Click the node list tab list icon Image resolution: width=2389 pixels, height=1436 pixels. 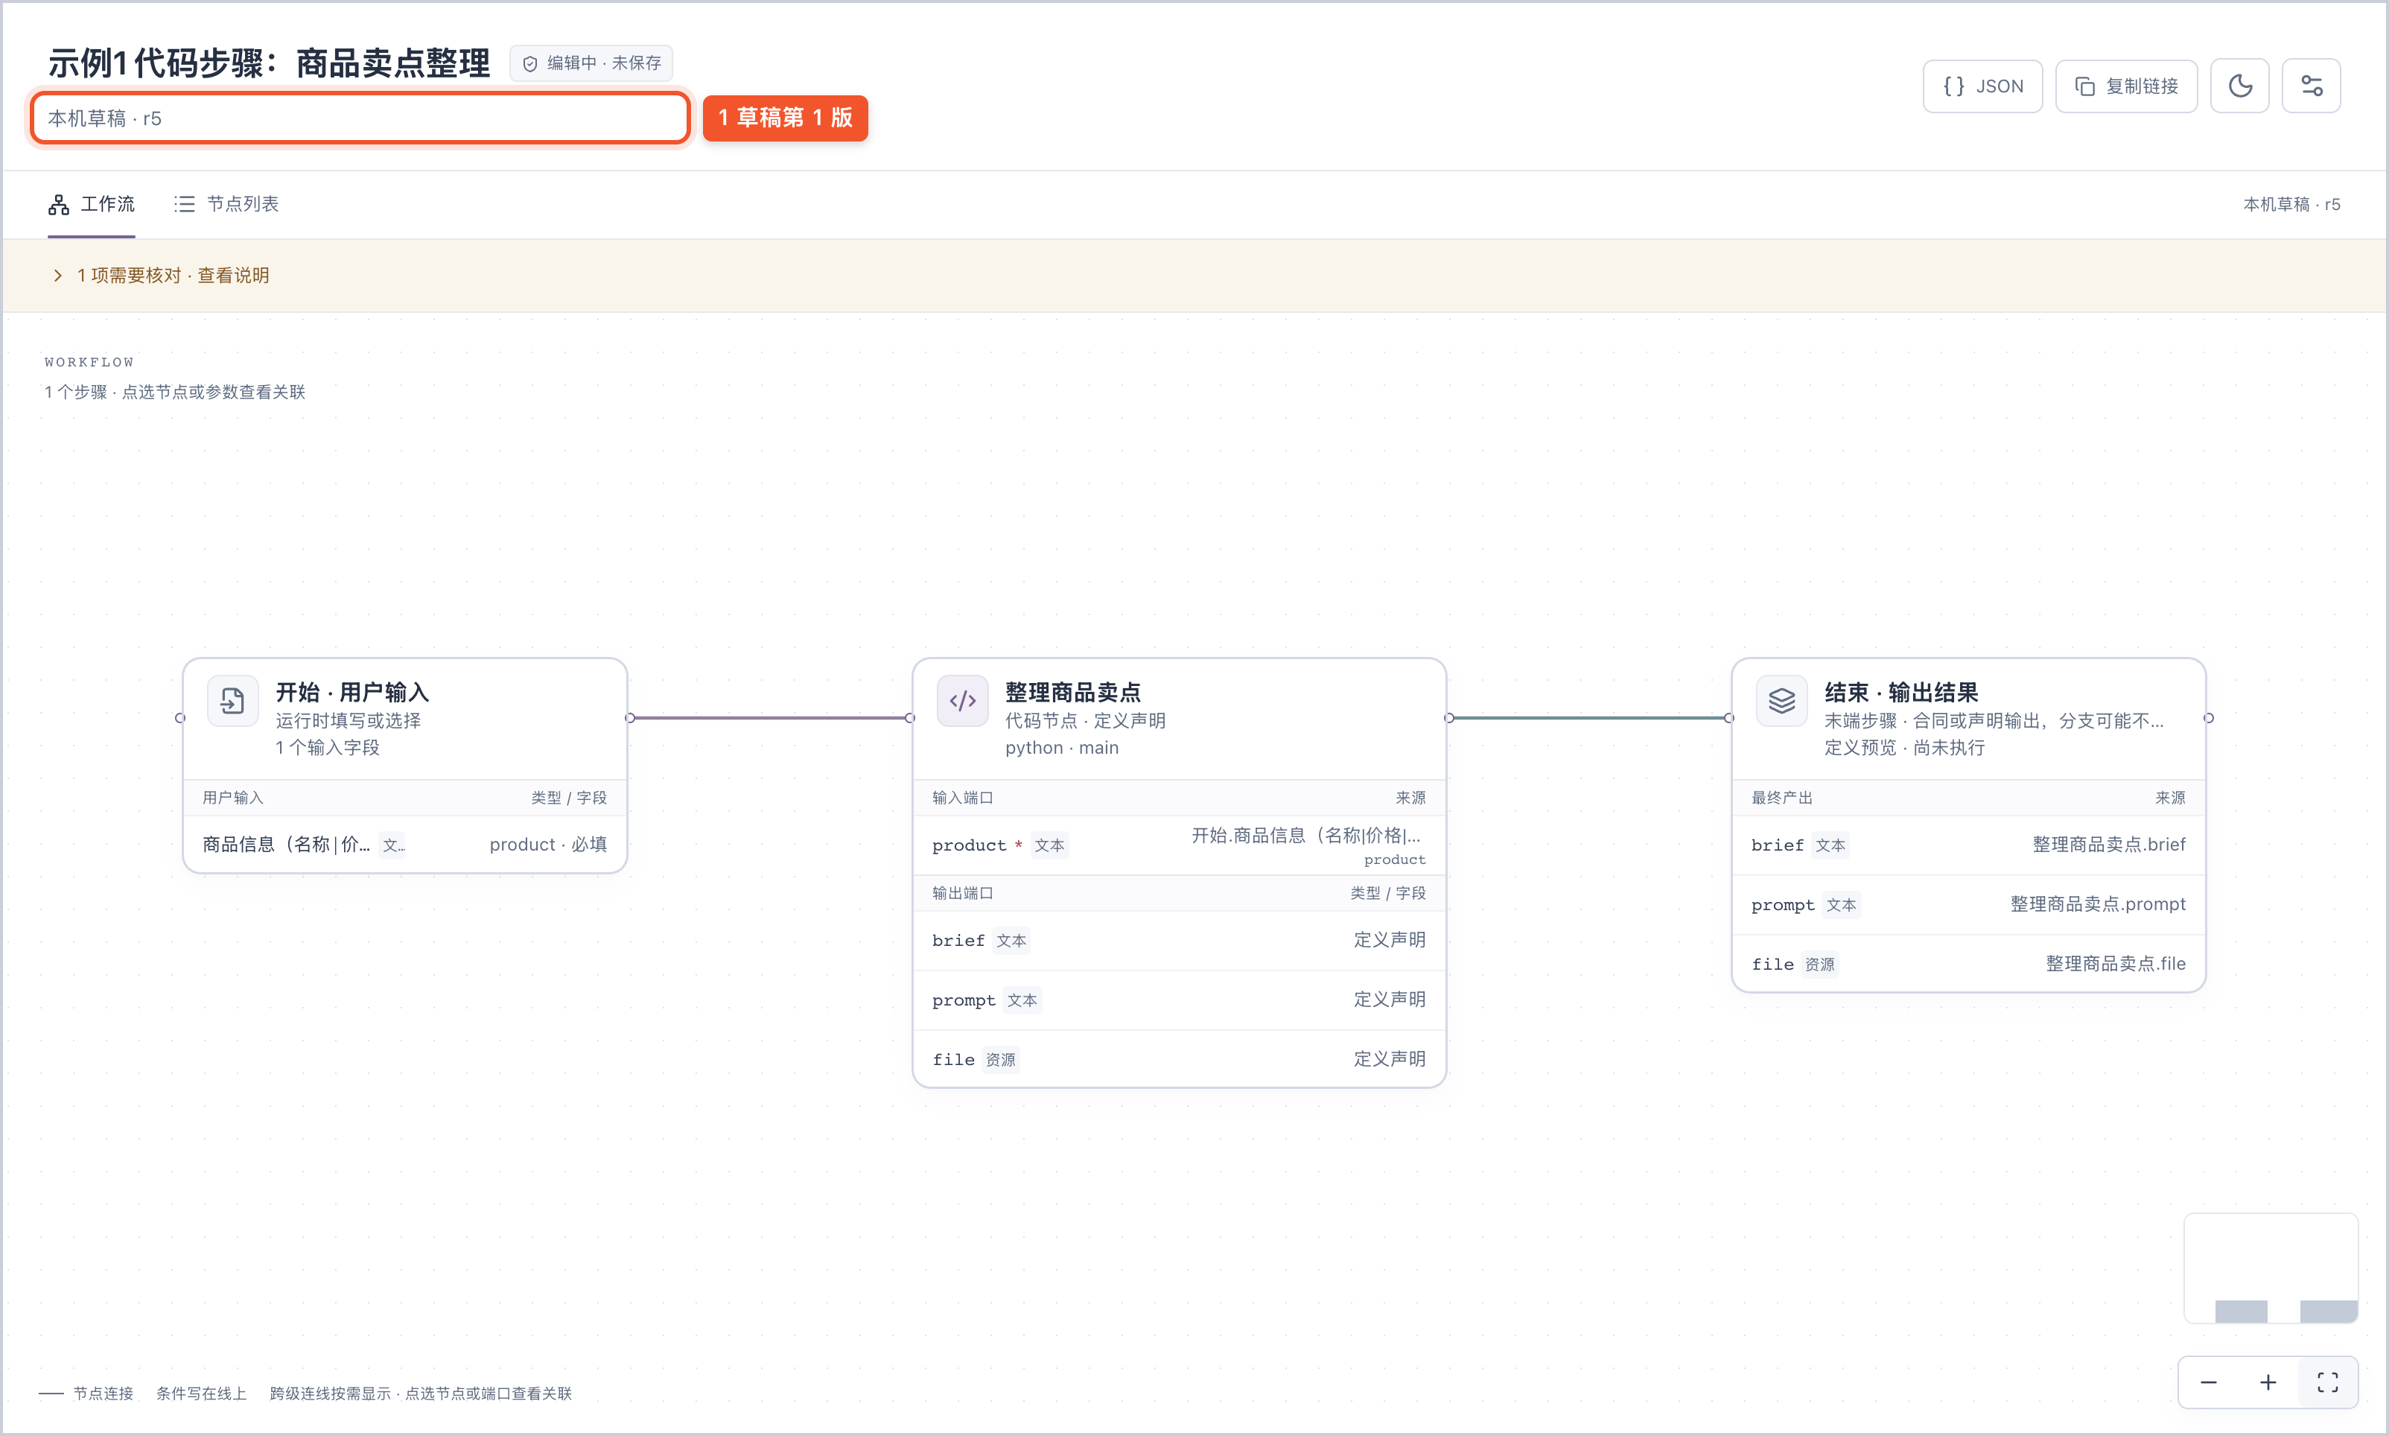[x=184, y=204]
